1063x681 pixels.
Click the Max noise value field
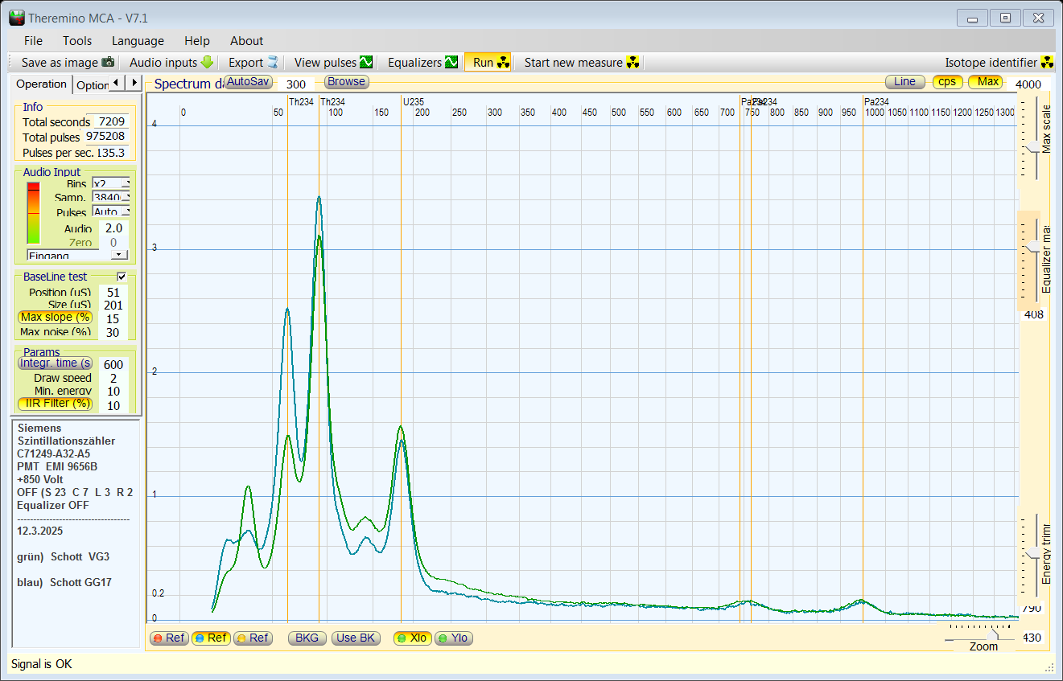[113, 332]
